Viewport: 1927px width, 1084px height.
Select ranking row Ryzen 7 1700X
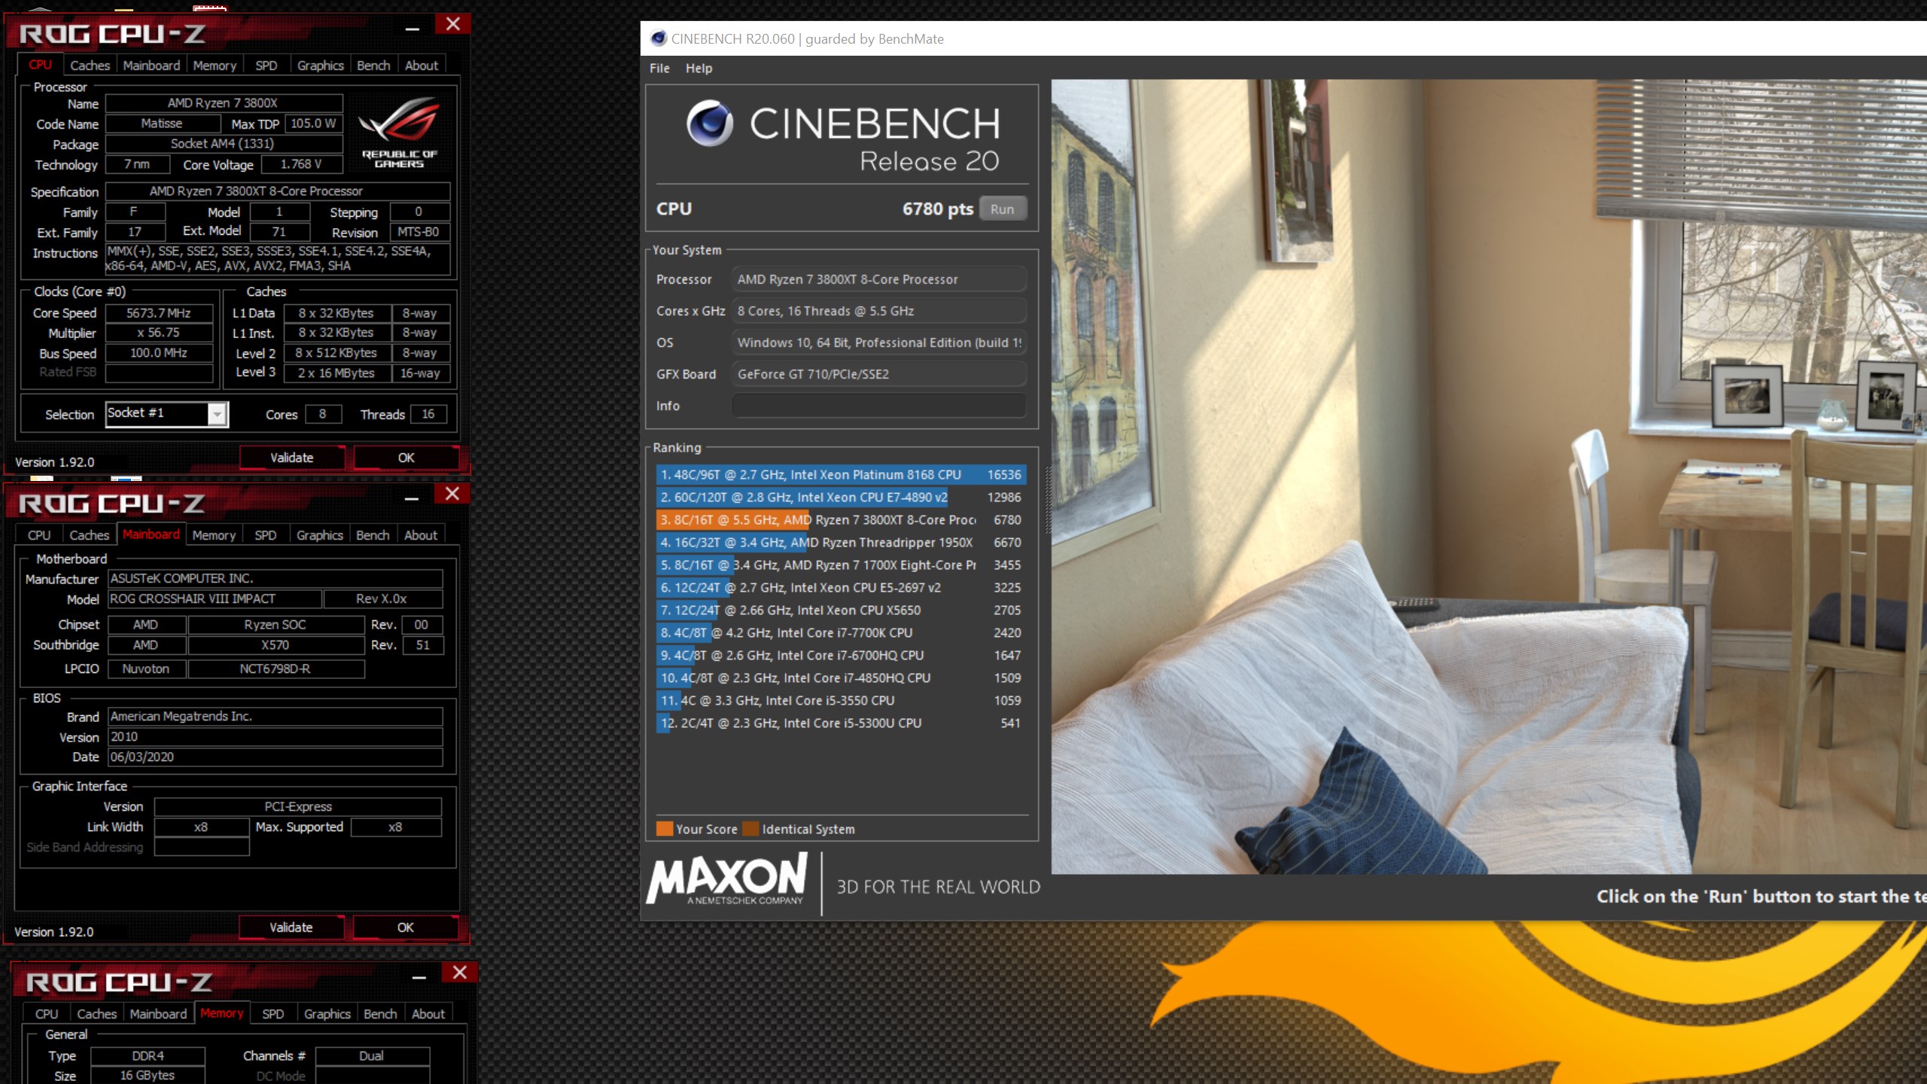841,565
